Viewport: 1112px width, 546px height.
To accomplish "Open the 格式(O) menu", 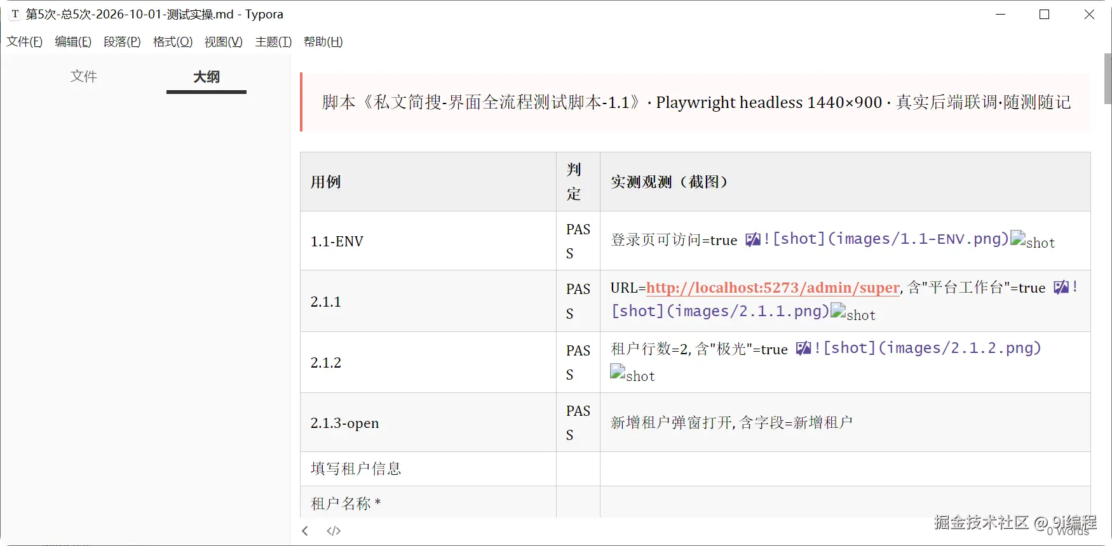I will click(173, 42).
